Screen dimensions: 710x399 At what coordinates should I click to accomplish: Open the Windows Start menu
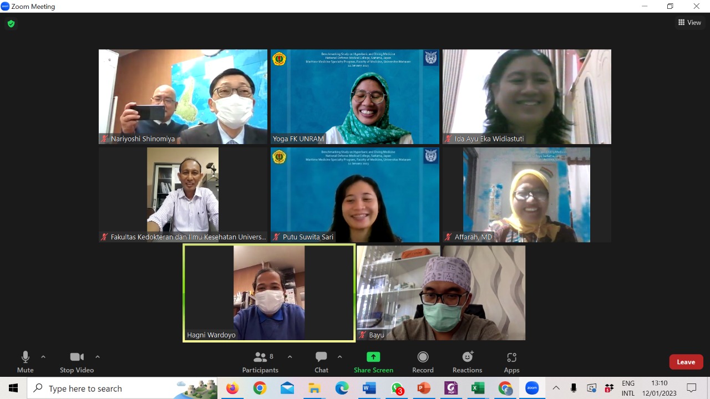click(13, 388)
